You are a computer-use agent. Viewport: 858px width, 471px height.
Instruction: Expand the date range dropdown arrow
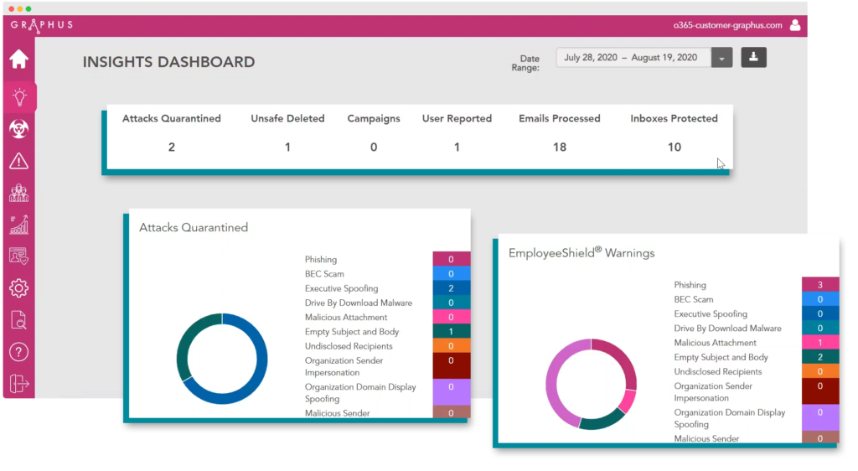click(x=721, y=58)
